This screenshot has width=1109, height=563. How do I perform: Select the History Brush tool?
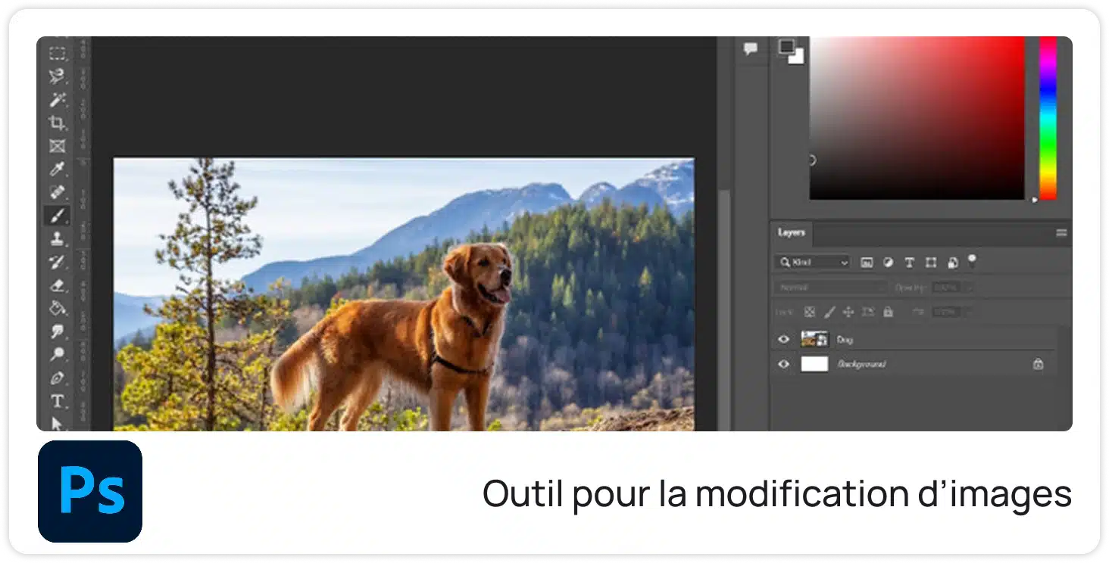coord(58,262)
